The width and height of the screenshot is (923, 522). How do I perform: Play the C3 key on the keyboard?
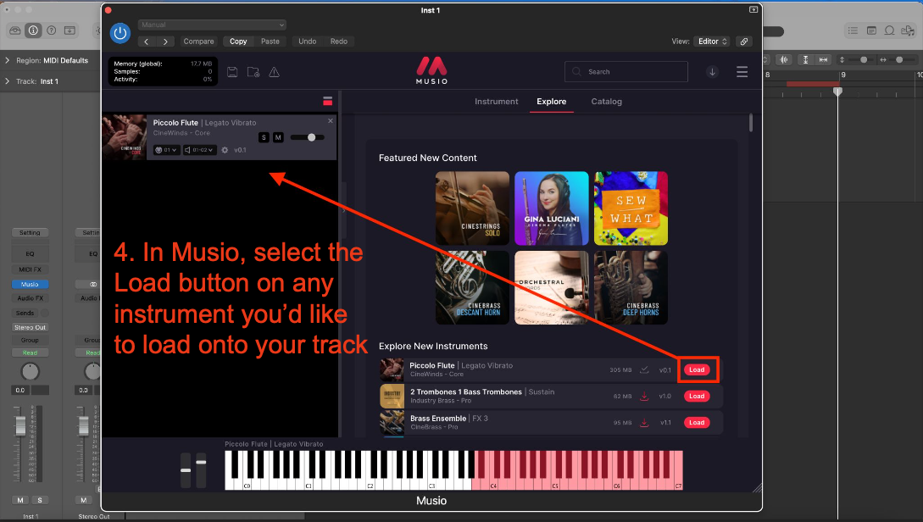pyautogui.click(x=432, y=486)
